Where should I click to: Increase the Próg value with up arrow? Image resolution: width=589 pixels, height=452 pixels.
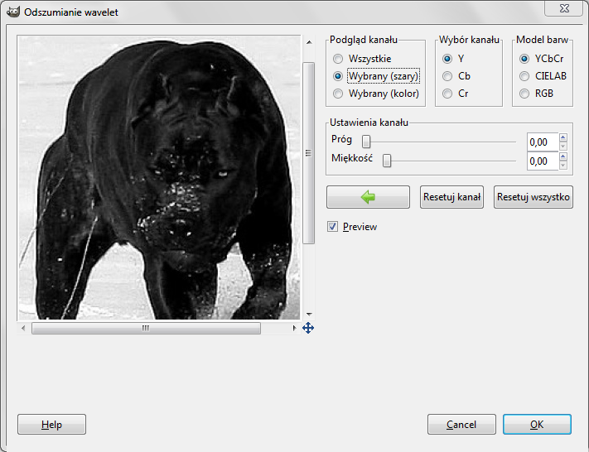point(563,137)
